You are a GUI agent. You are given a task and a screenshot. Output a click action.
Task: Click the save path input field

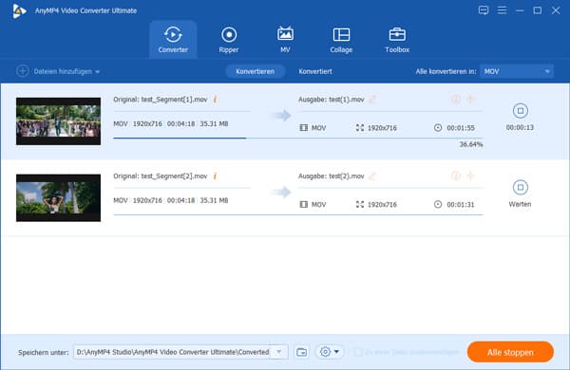(172, 352)
